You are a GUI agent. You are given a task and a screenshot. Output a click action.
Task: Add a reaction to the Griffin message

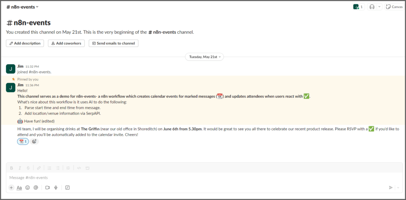click(x=34, y=141)
